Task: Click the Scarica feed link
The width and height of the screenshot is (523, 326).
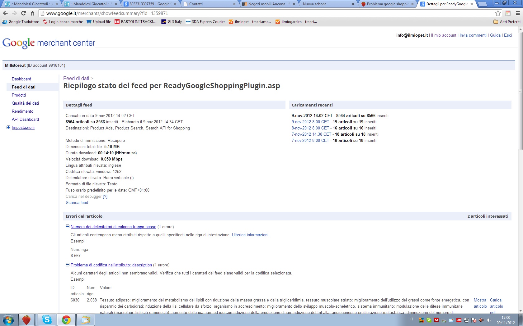Action: 77,202
